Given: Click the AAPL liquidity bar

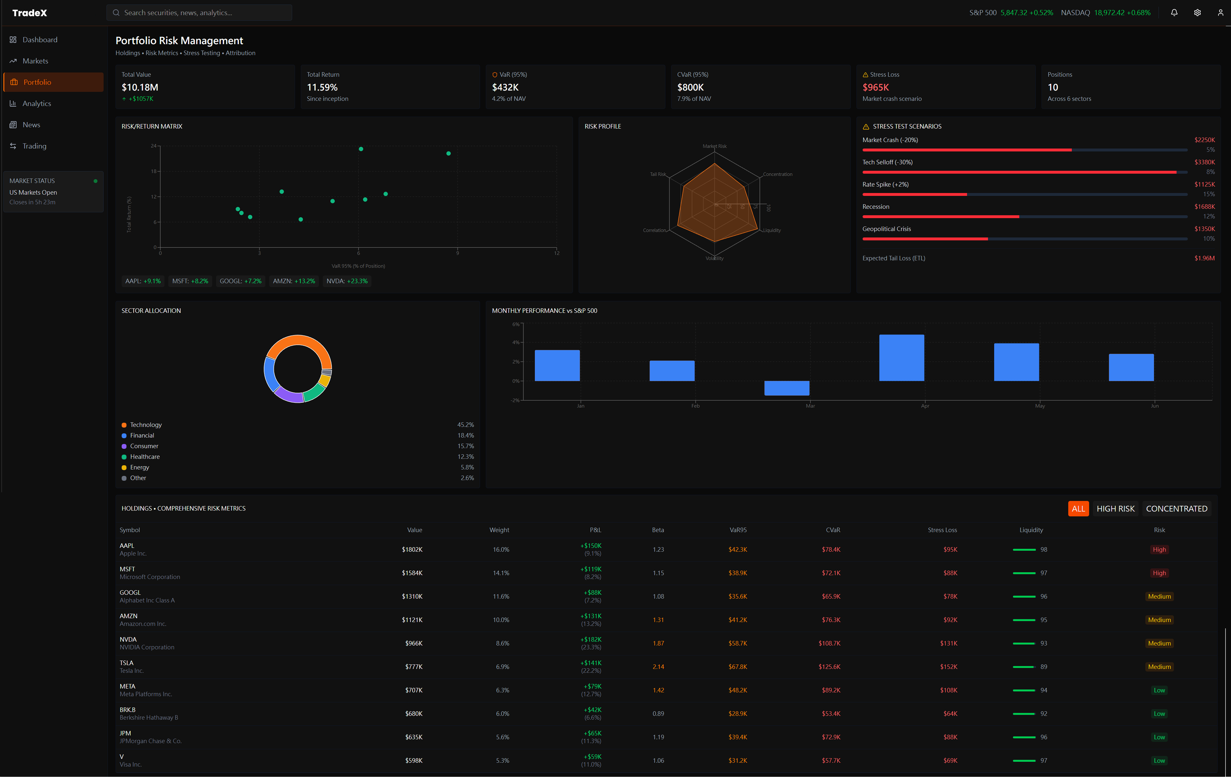Looking at the screenshot, I should 1024,550.
